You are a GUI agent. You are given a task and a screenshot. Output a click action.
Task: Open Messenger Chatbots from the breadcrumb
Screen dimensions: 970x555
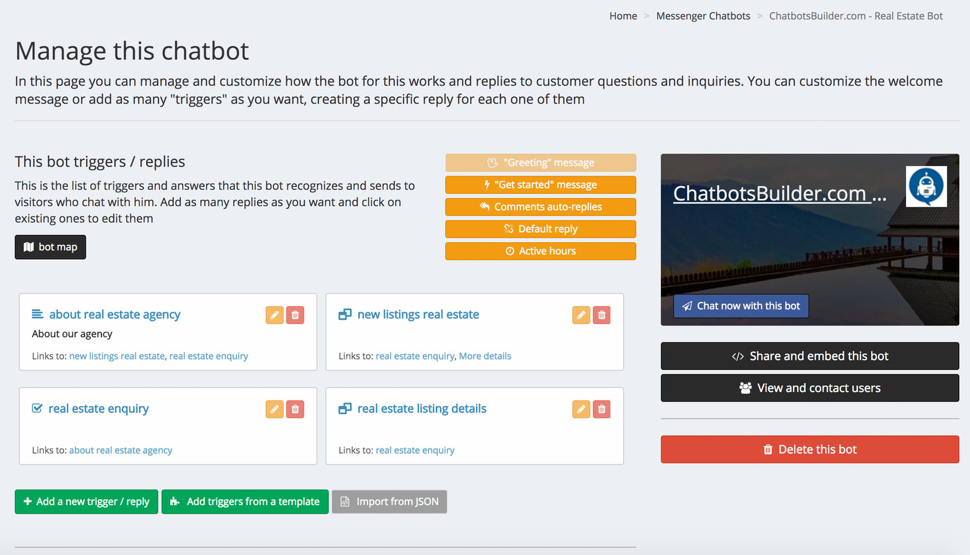point(703,16)
